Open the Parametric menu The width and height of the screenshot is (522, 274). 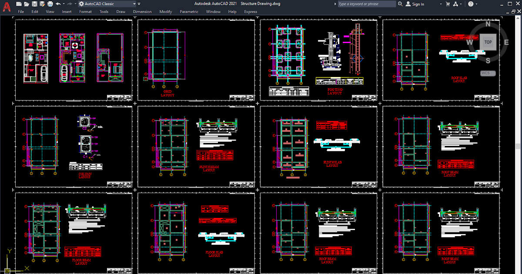click(189, 12)
